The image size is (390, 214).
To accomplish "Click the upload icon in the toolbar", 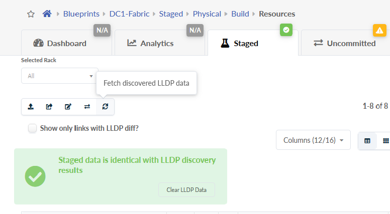I will coord(31,106).
